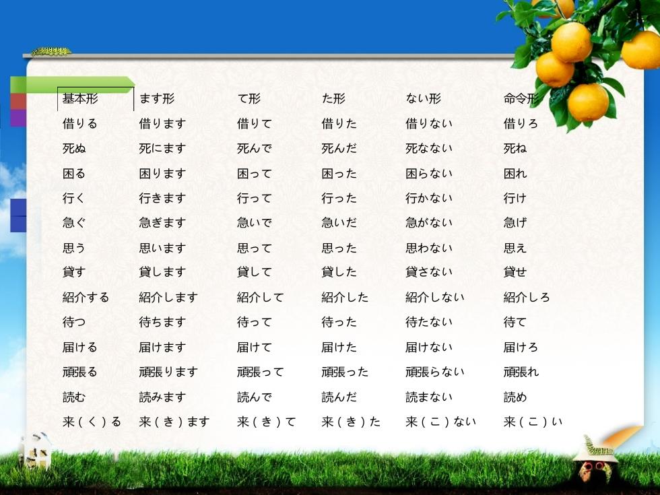
Task: Select the word 紹介しろ
Action: [527, 298]
